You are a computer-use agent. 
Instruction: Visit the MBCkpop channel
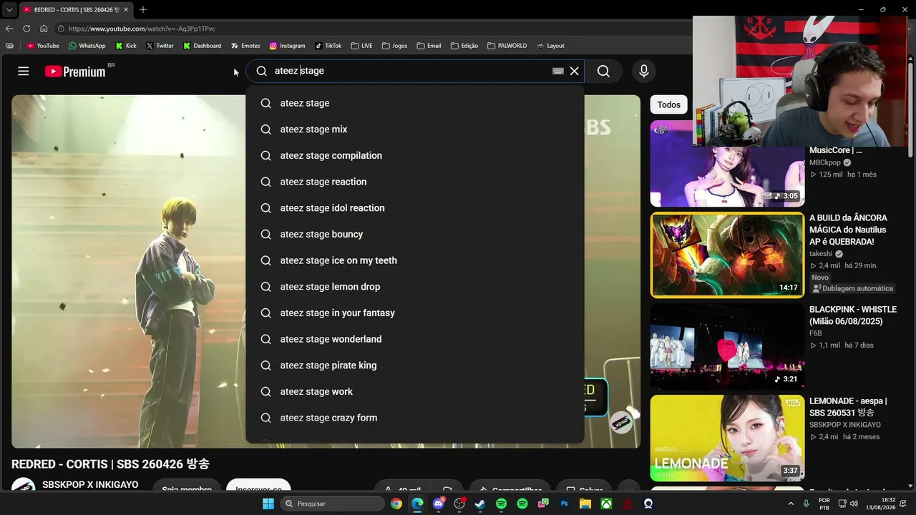(826, 162)
